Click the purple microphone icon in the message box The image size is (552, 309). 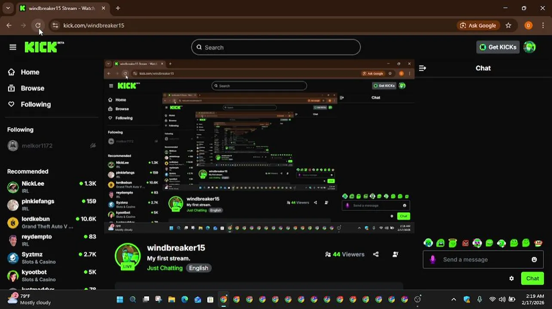point(432,260)
